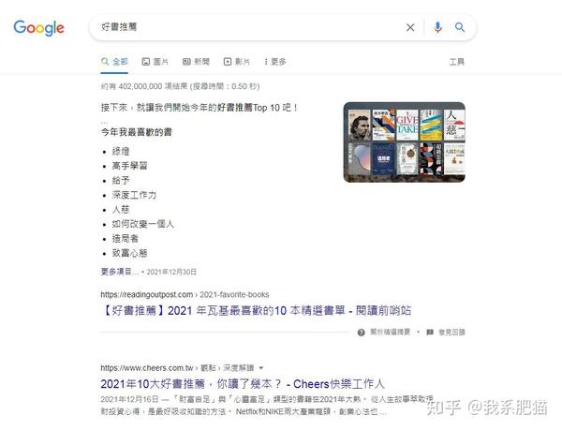The width and height of the screenshot is (562, 430).
Task: Start voice search with microphone icon
Action: (x=437, y=27)
